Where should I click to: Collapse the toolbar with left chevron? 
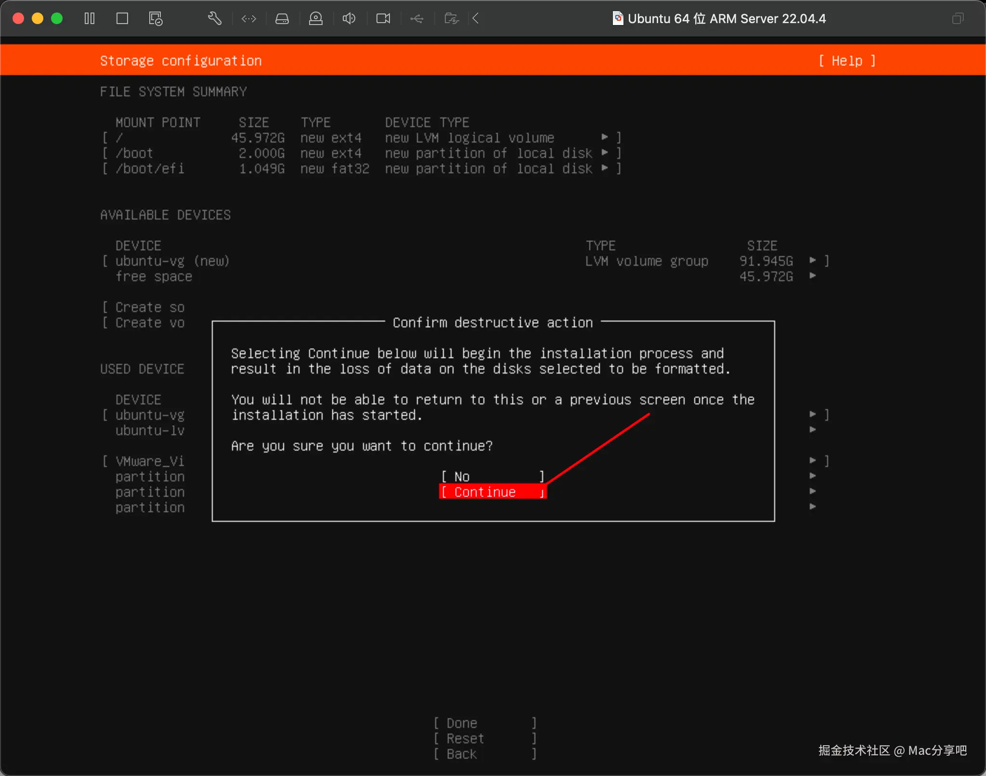(476, 19)
